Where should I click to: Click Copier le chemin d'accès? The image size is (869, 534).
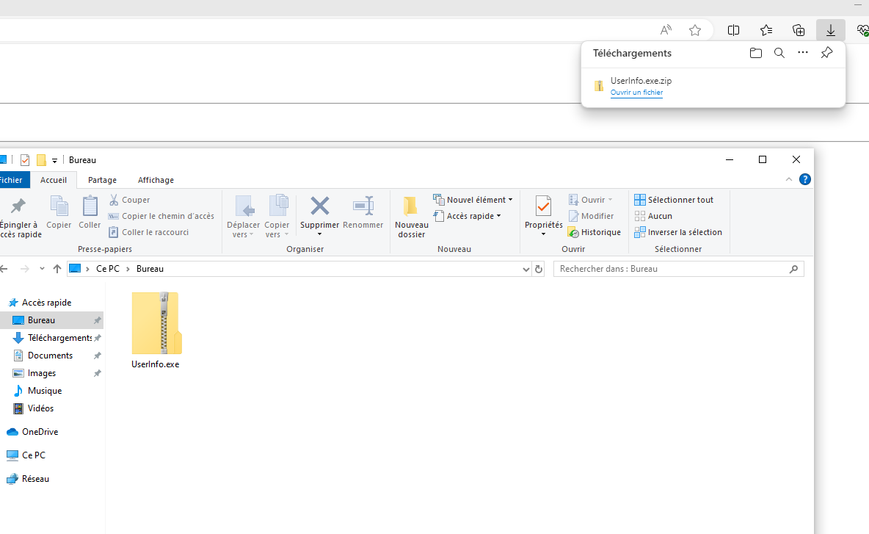(161, 216)
